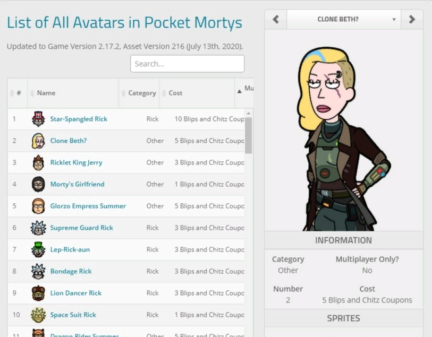Viewport: 432px width, 337px height.
Task: Click the Clone Beth? avatar icon
Action: coord(38,141)
